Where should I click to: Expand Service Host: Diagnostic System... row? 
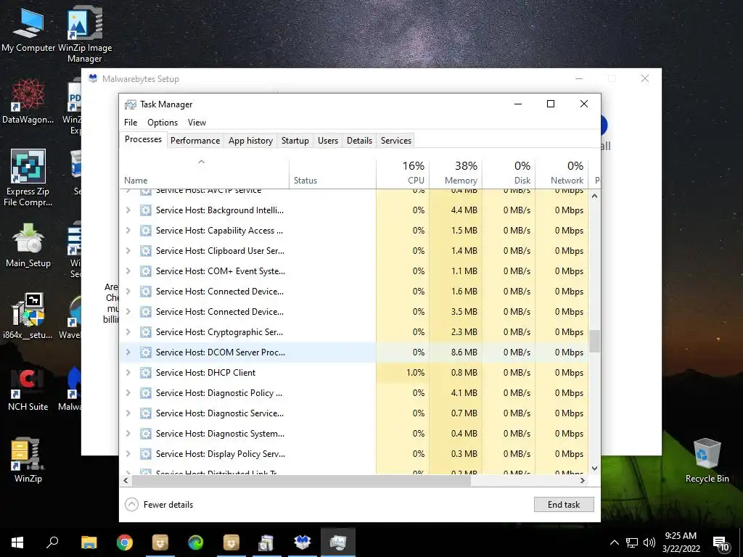click(128, 434)
